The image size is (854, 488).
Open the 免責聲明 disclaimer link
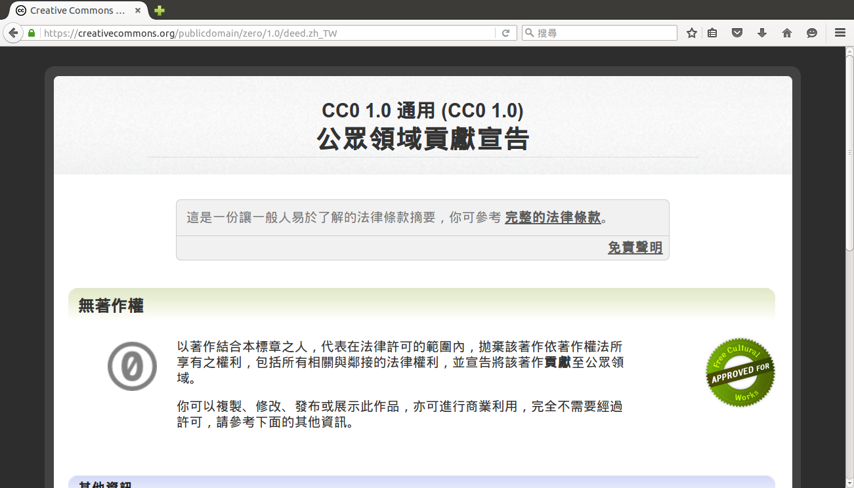coord(635,248)
